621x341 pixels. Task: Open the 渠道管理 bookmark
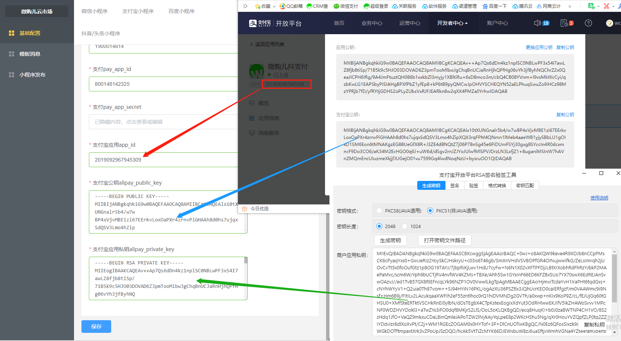(464, 6)
